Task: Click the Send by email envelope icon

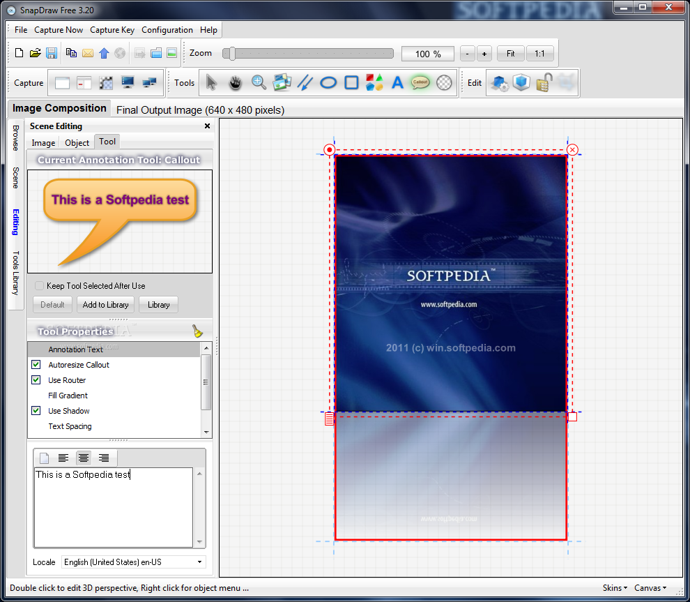Action: coord(88,53)
